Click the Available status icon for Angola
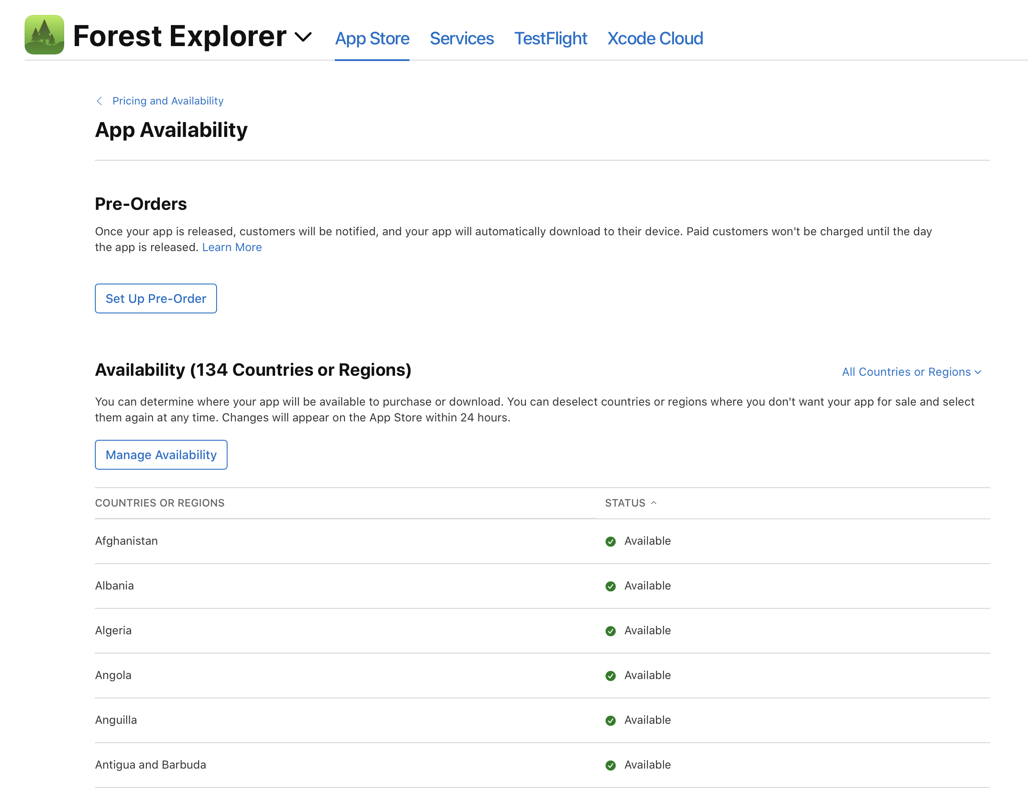The height and width of the screenshot is (798, 1028). point(611,675)
